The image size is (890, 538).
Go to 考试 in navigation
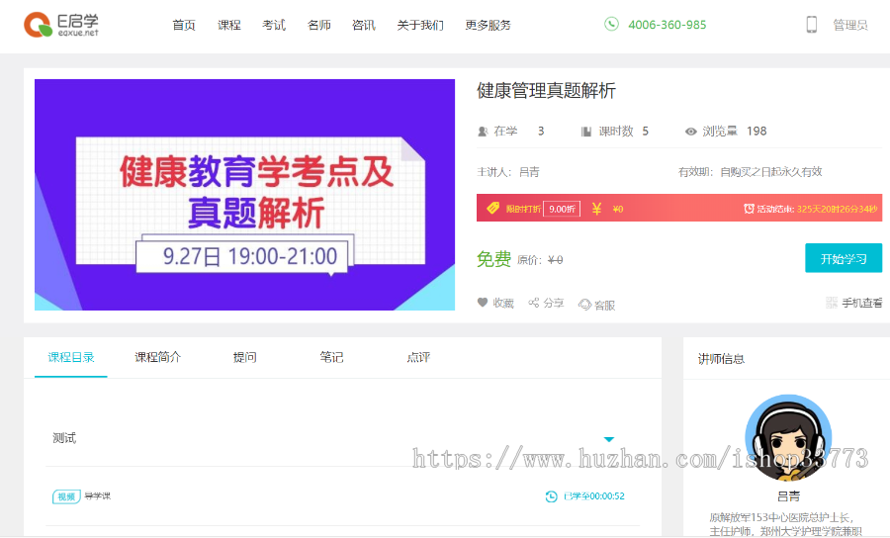coord(274,25)
